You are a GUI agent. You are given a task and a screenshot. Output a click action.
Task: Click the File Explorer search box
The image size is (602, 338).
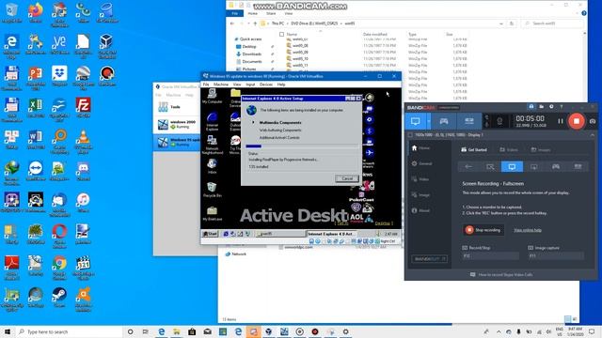click(x=551, y=23)
